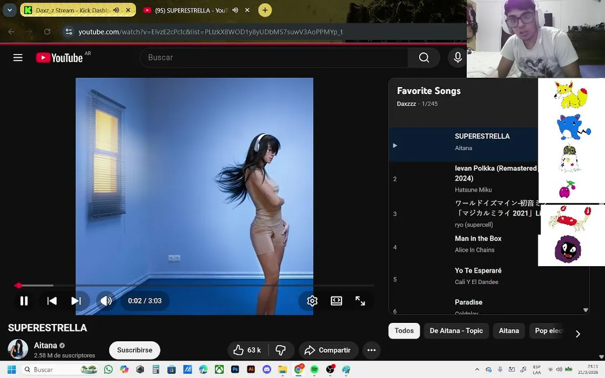Viewport: 605px width, 378px height.
Task: Pause the video
Action: [x=24, y=301]
